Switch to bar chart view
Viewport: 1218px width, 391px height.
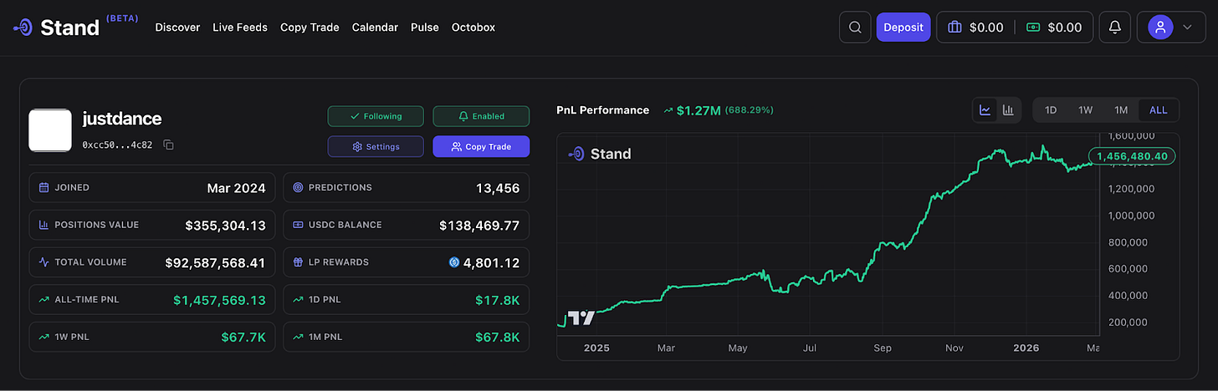tap(1008, 110)
